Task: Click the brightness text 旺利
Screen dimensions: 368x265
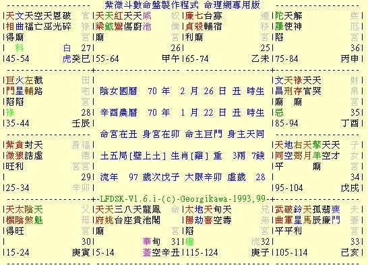Action: click(15, 166)
